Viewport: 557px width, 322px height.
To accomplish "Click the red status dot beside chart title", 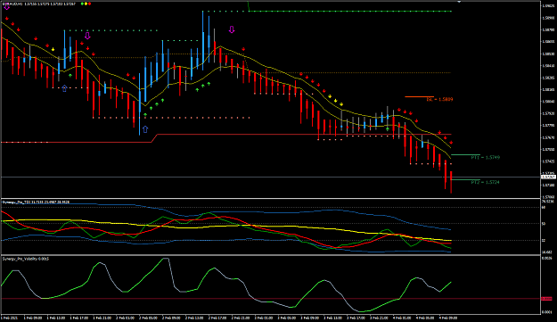I will 89,4.
